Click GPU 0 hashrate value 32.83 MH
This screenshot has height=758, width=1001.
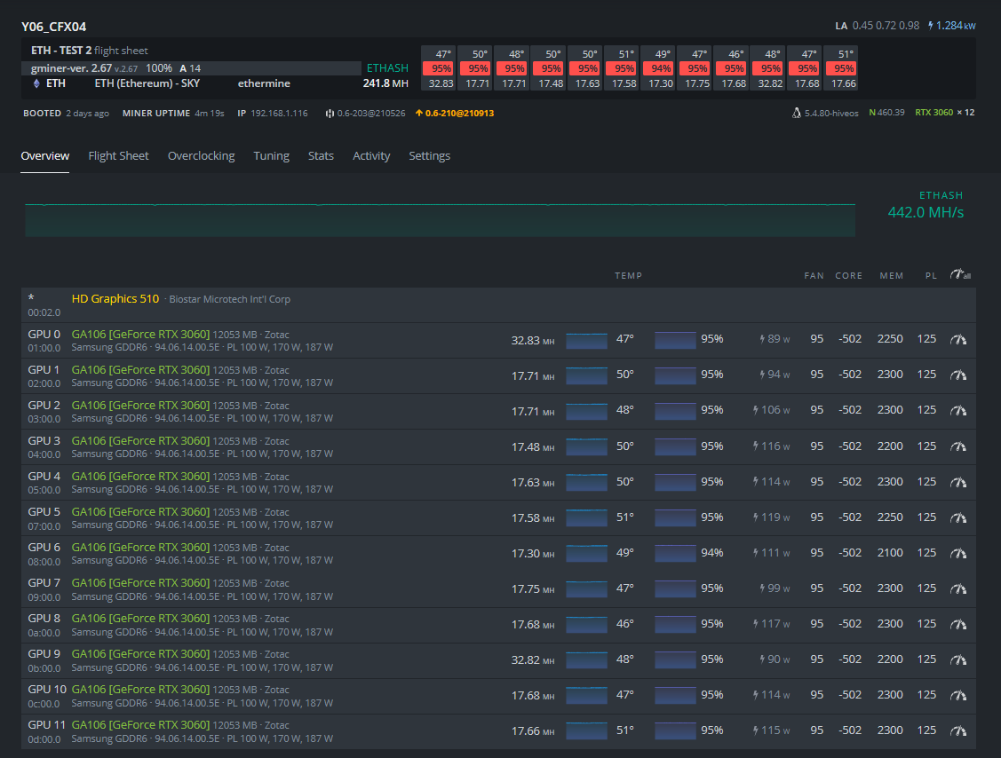point(532,341)
